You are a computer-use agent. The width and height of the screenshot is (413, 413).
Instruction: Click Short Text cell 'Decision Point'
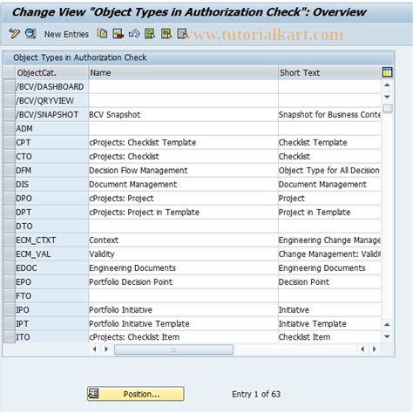pyautogui.click(x=329, y=281)
